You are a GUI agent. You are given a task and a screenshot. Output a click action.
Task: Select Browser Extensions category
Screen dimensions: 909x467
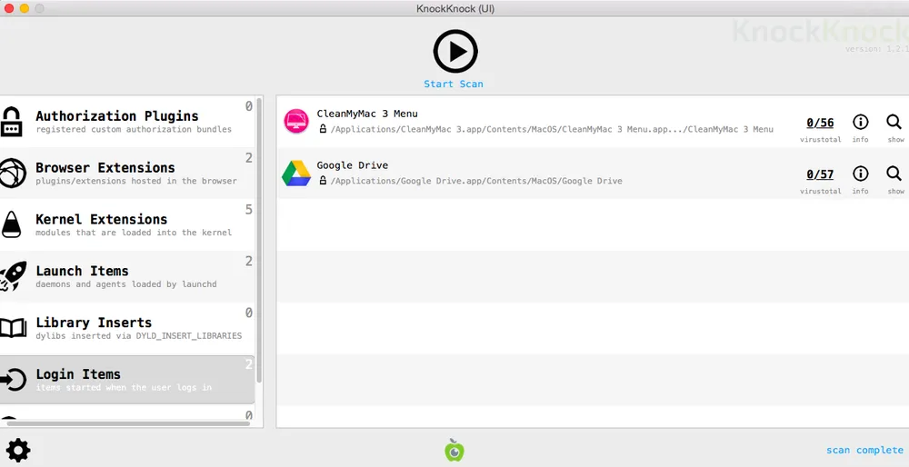(127, 174)
